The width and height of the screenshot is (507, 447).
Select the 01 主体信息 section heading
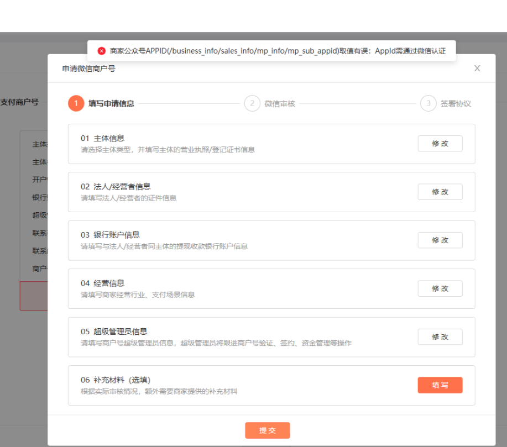[x=102, y=138]
